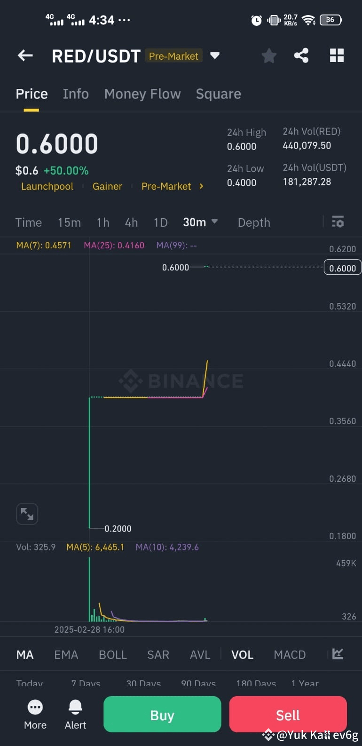This screenshot has height=746, width=362.
Task: Open the Launchpool link
Action: (x=47, y=186)
